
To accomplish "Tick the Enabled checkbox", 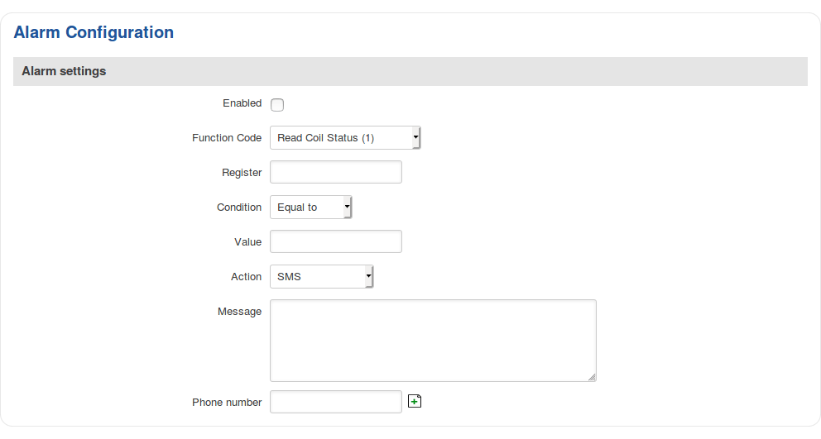I will click(277, 105).
